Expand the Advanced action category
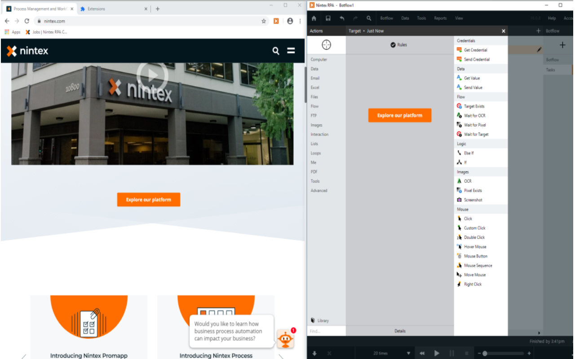575x359 pixels. tap(319, 190)
